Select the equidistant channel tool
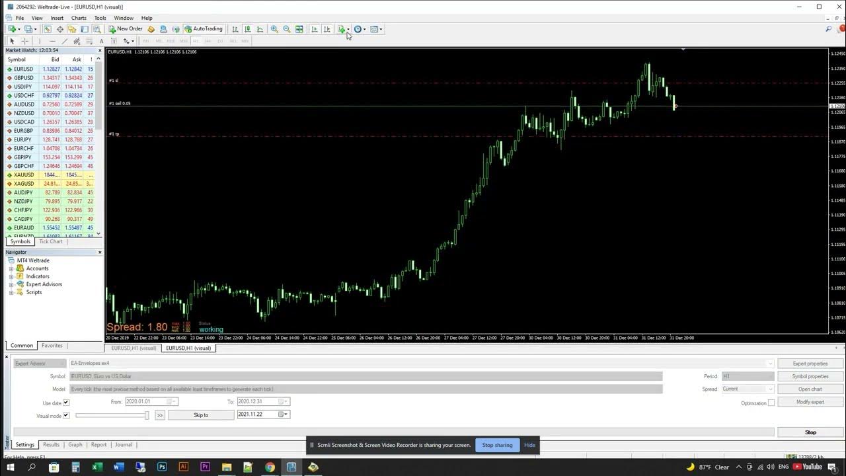The image size is (846, 476). [77, 41]
